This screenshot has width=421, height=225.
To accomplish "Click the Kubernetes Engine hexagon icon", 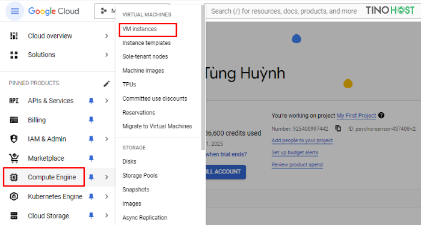I will tap(14, 196).
